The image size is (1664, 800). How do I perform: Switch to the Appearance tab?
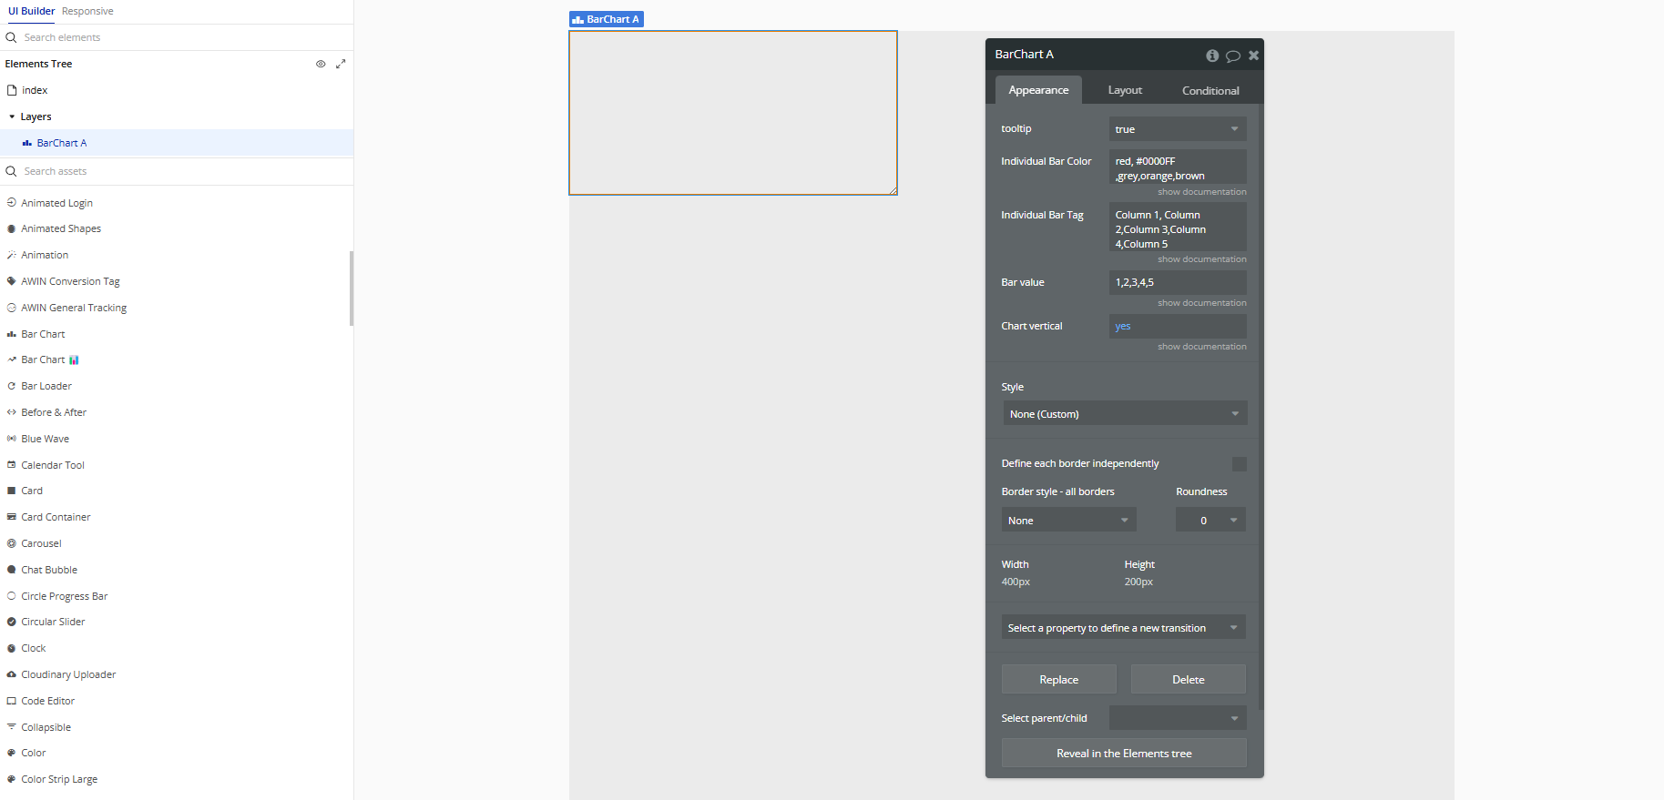(x=1038, y=90)
